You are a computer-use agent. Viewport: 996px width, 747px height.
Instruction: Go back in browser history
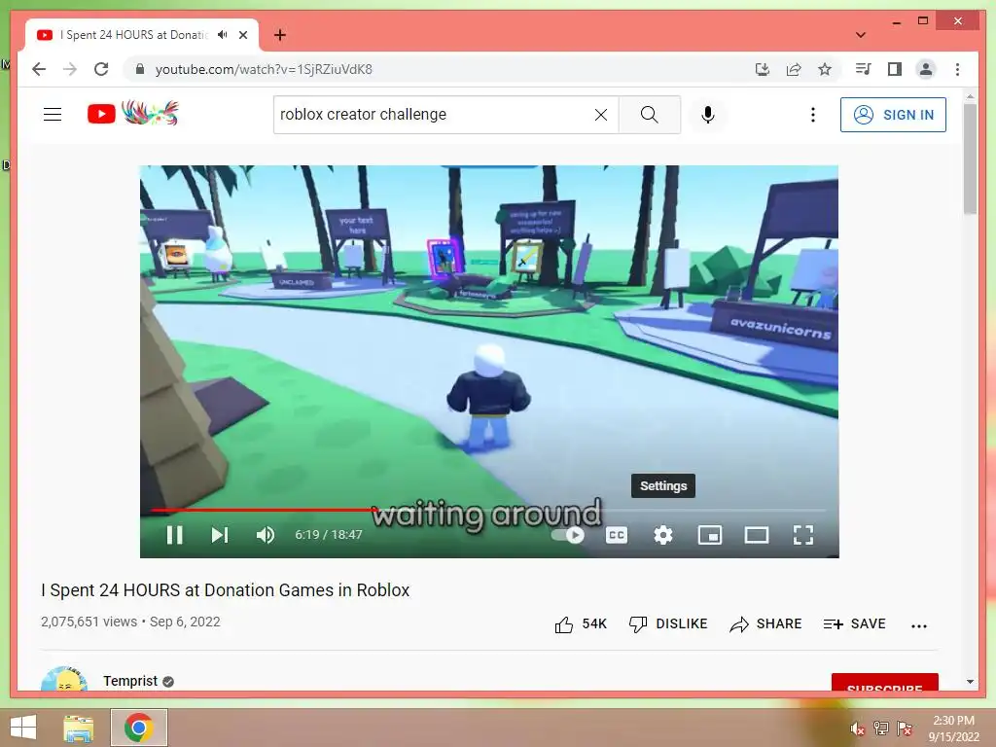tap(39, 69)
